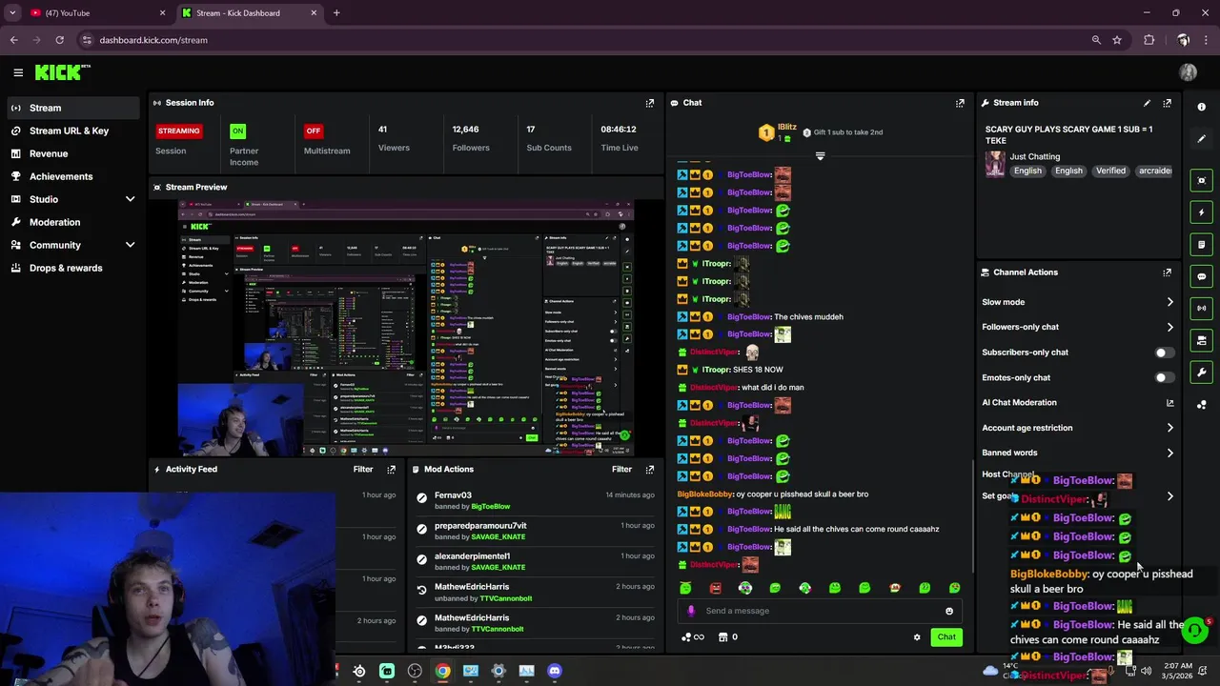Open chat settings gear icon
Viewport: 1220px width, 686px height.
coord(917,637)
